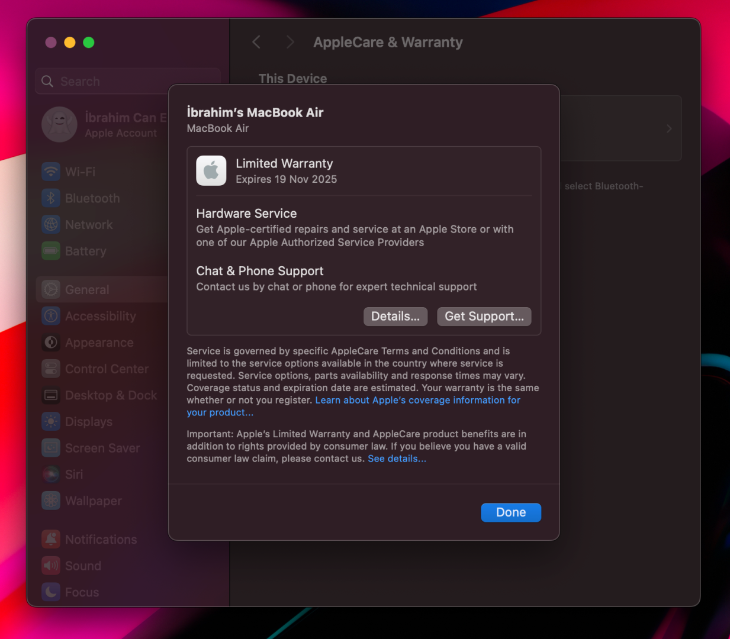Click "Expires 19 Nov 2025" text
The width and height of the screenshot is (730, 639).
(x=286, y=179)
